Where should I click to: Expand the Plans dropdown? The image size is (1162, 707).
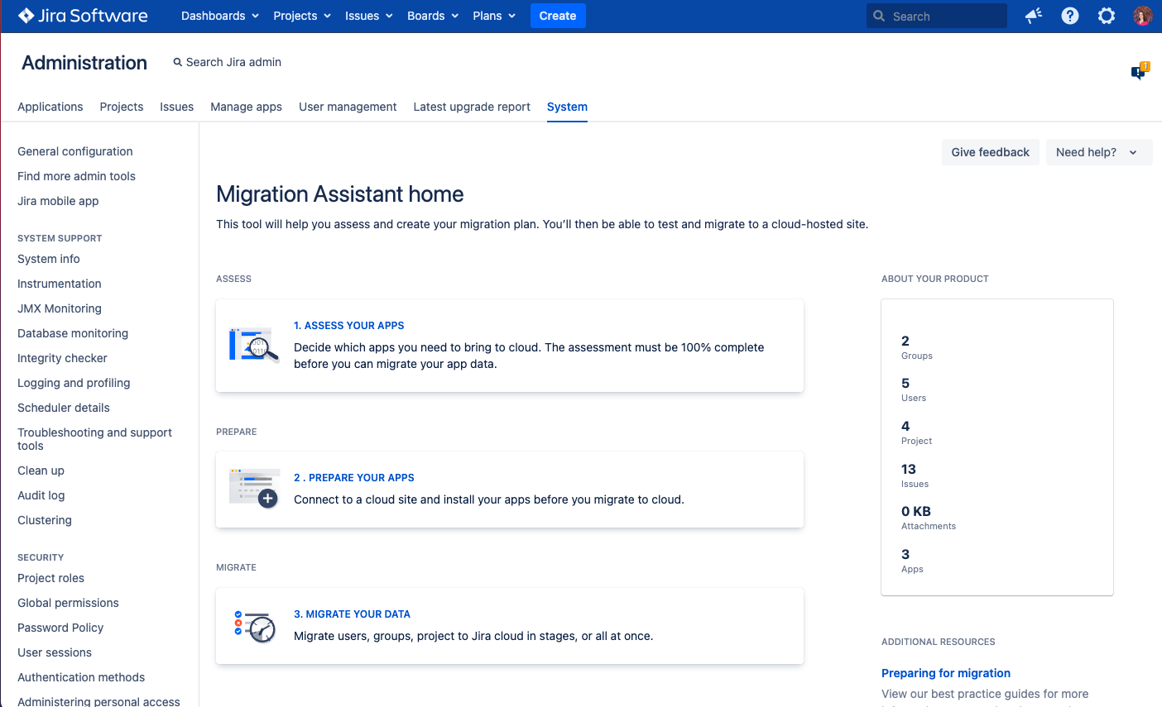pyautogui.click(x=494, y=16)
